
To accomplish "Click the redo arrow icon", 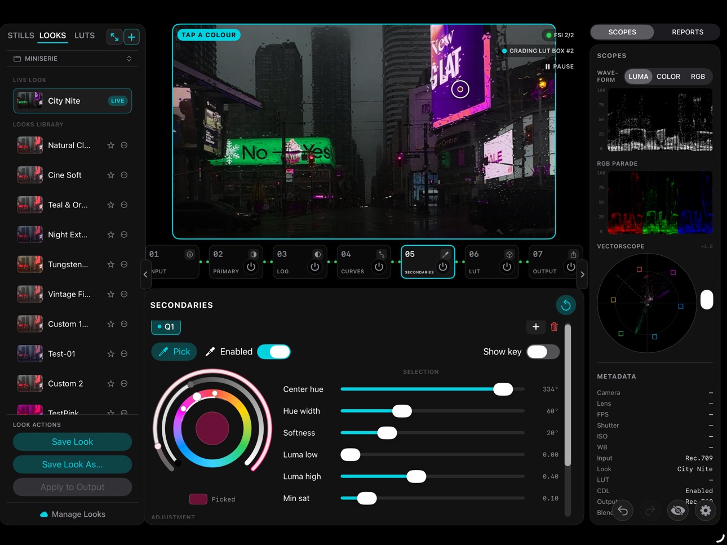I will [x=650, y=511].
